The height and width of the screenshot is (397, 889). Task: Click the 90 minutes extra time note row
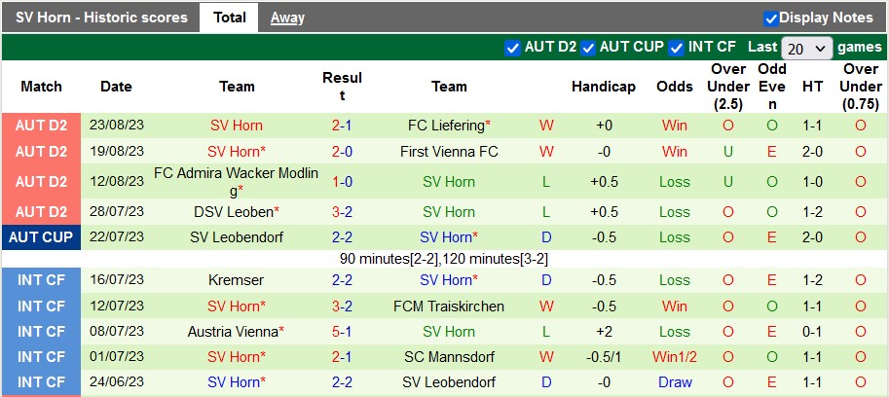(444, 259)
